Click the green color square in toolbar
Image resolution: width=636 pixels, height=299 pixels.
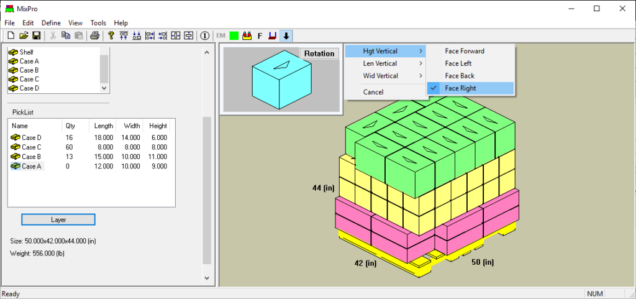tap(234, 35)
